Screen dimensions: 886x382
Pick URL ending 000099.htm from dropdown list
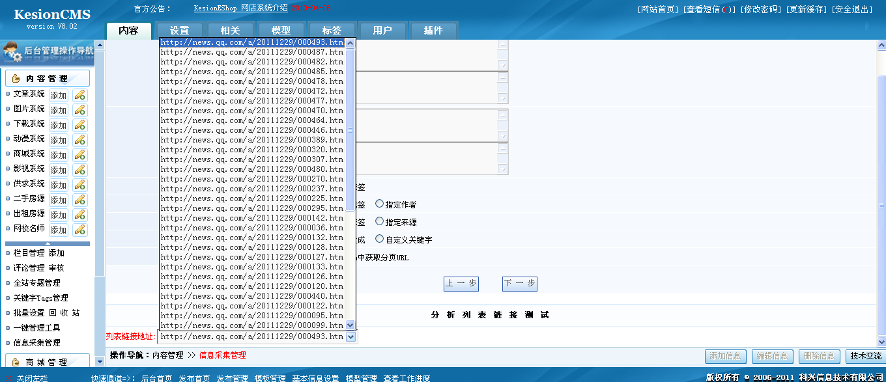pos(252,325)
